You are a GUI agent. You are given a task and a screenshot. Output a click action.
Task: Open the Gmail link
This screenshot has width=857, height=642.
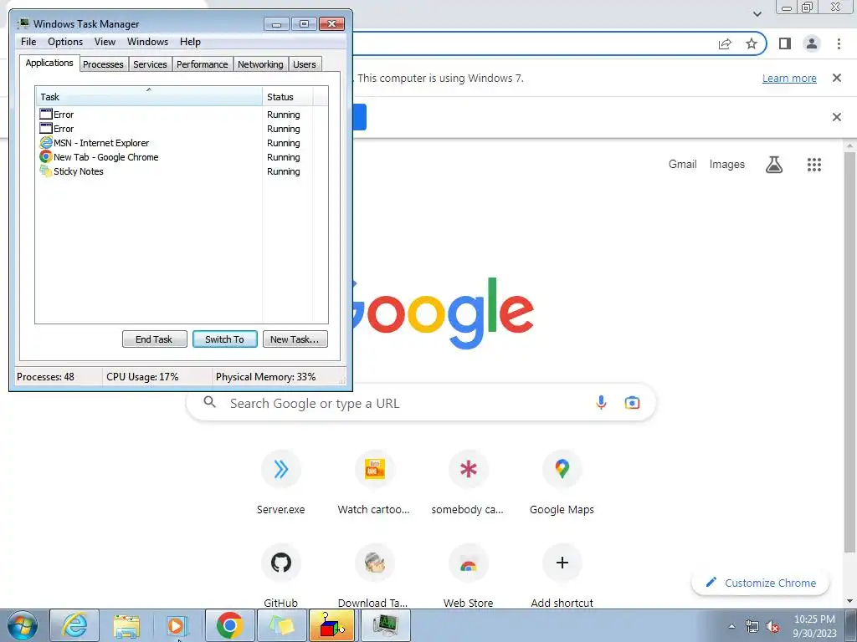[683, 165]
